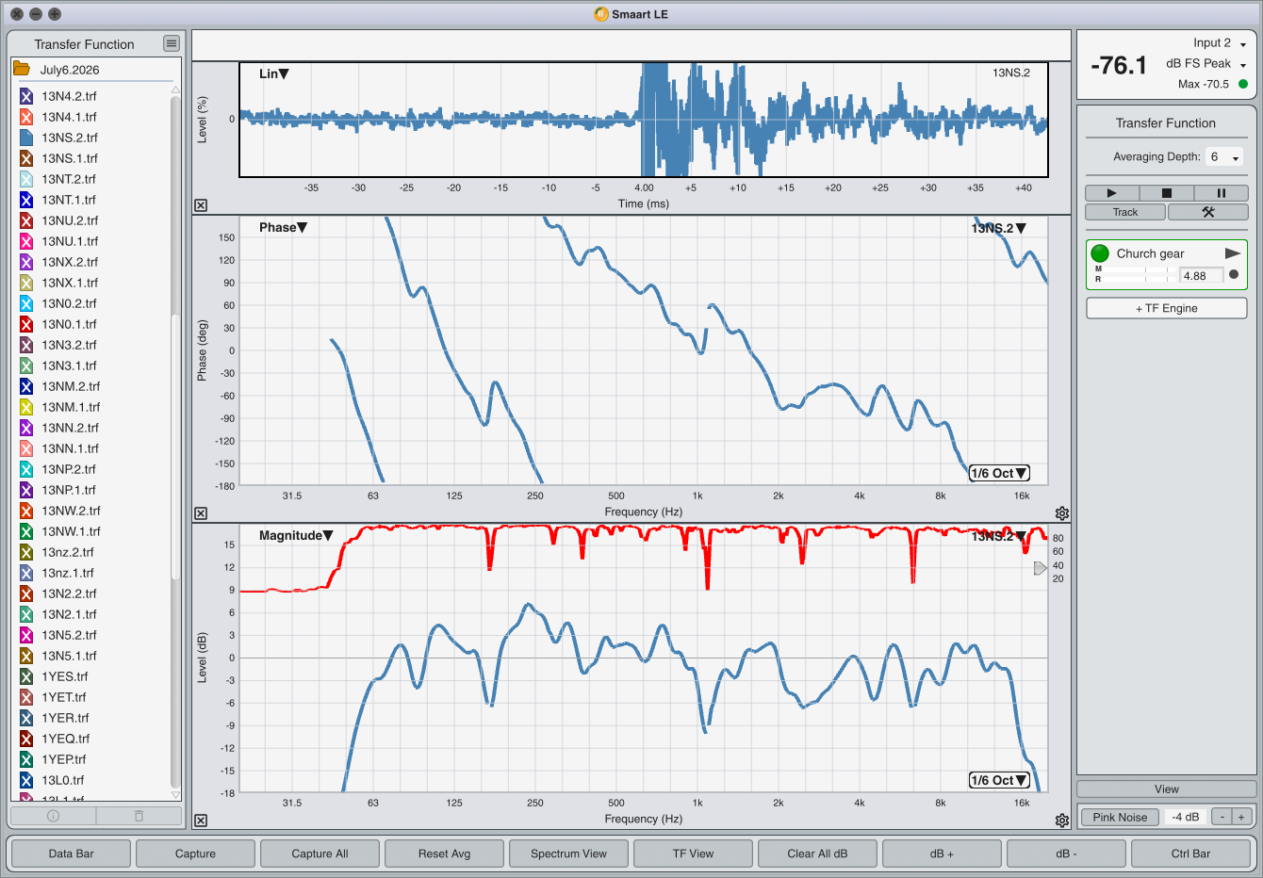Image resolution: width=1263 pixels, height=878 pixels.
Task: Click the trash icon below the file list
Action: click(x=139, y=816)
